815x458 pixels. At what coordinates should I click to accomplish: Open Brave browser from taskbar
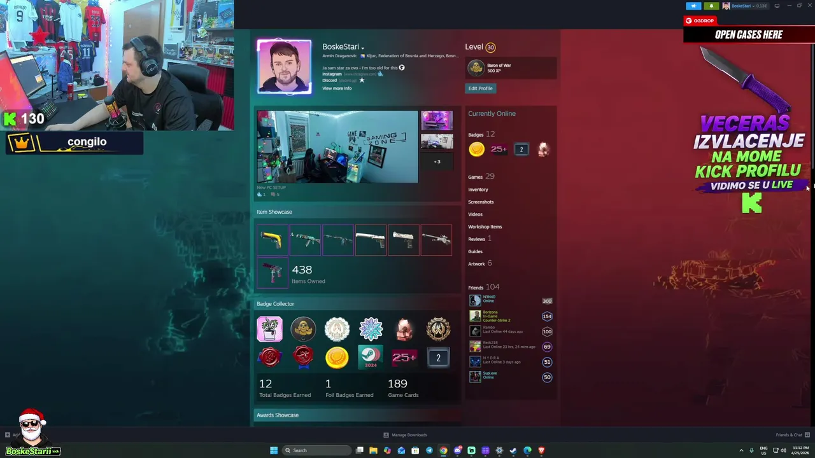(541, 450)
